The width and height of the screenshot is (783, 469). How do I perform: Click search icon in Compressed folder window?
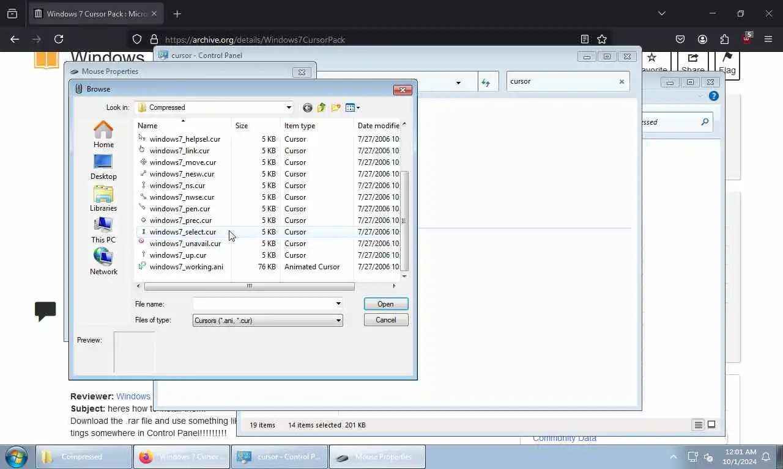(705, 122)
